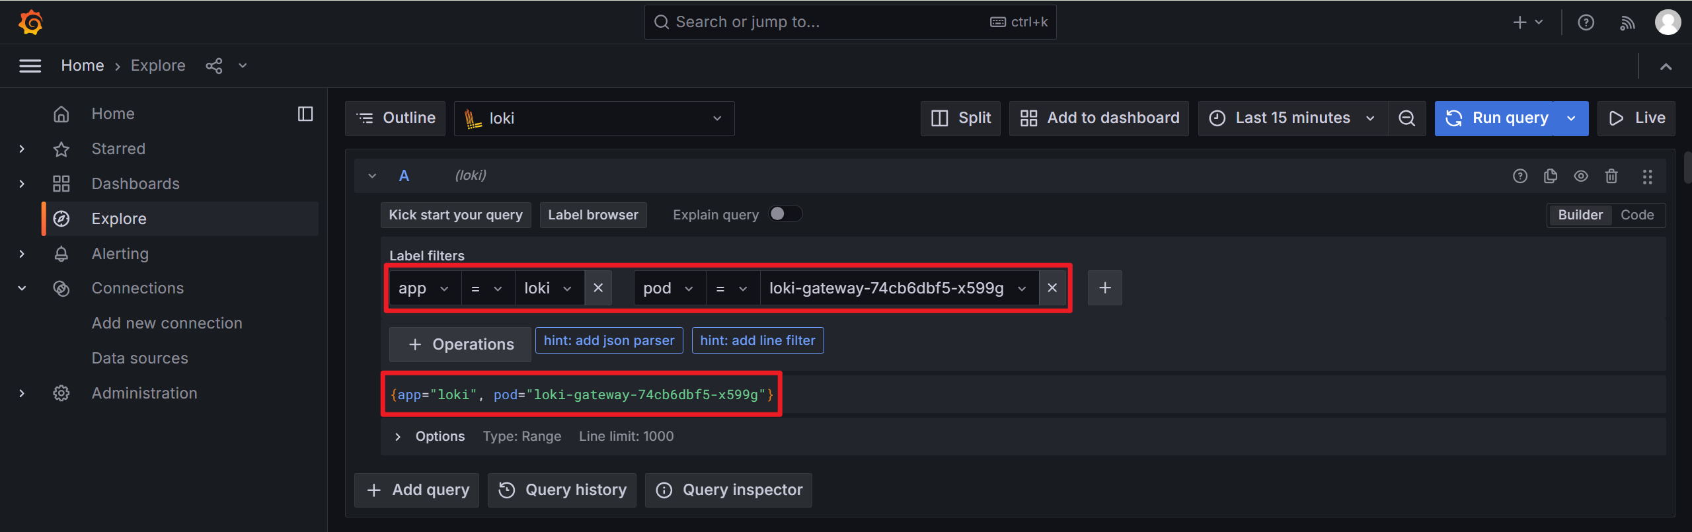Expand the Alerting section

click(22, 254)
